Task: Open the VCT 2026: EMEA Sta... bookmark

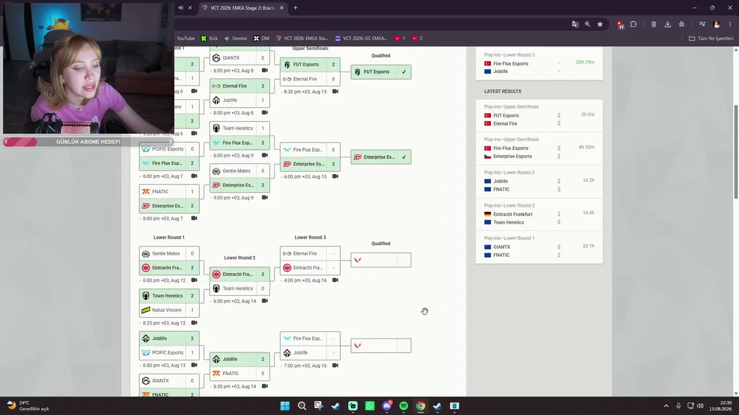Action: pyautogui.click(x=302, y=39)
